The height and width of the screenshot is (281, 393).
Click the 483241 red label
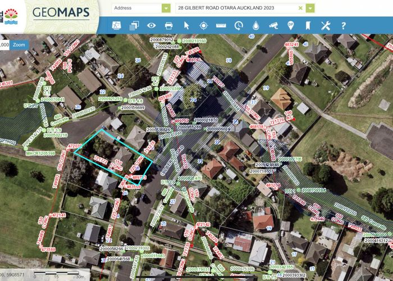tap(291, 44)
